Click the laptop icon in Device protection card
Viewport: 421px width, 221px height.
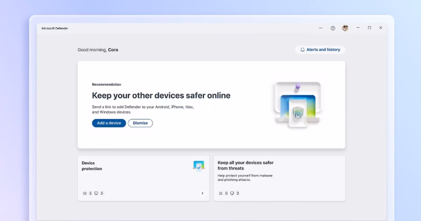tap(85, 193)
